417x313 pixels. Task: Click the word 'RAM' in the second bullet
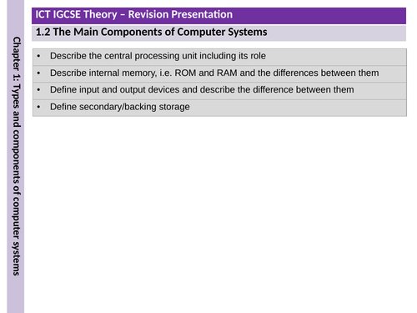pos(227,73)
